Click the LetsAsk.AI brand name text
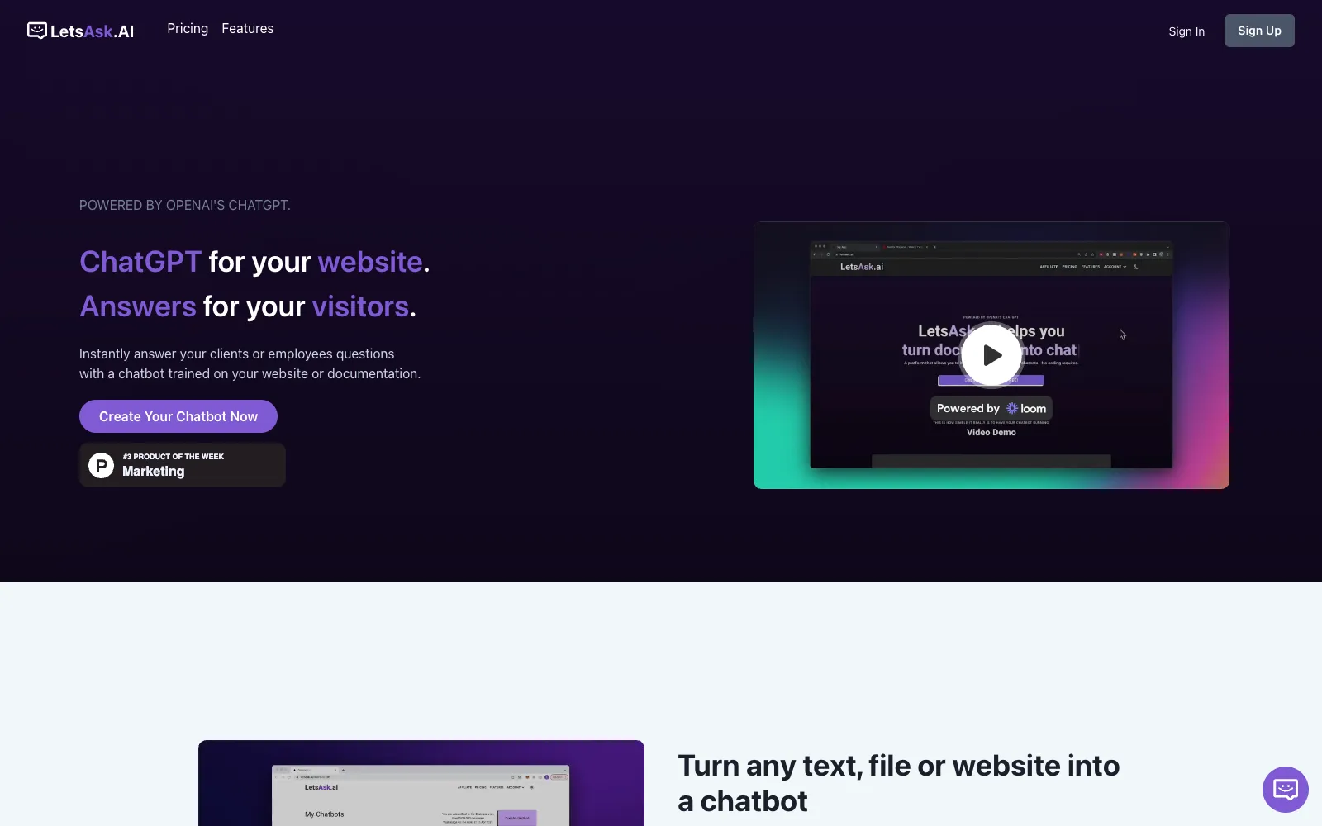The image size is (1322, 826). click(x=92, y=31)
